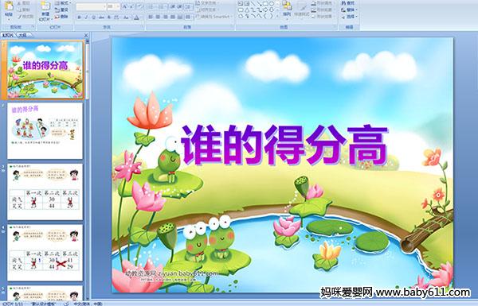Select the third slide thumbnail with score table

(x=45, y=192)
